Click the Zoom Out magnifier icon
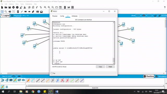167x94 pixels. 53,7
